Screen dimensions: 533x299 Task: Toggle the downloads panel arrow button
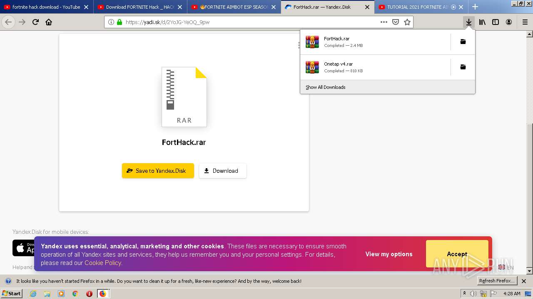coord(469,22)
